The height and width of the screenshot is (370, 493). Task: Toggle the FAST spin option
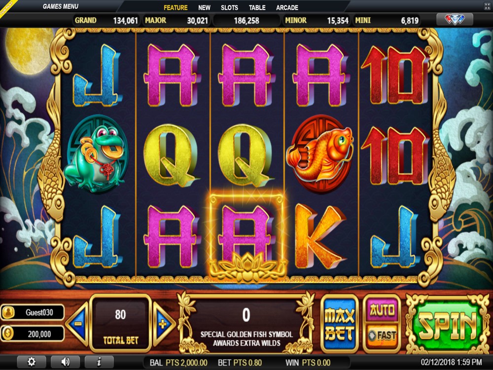pos(382,335)
